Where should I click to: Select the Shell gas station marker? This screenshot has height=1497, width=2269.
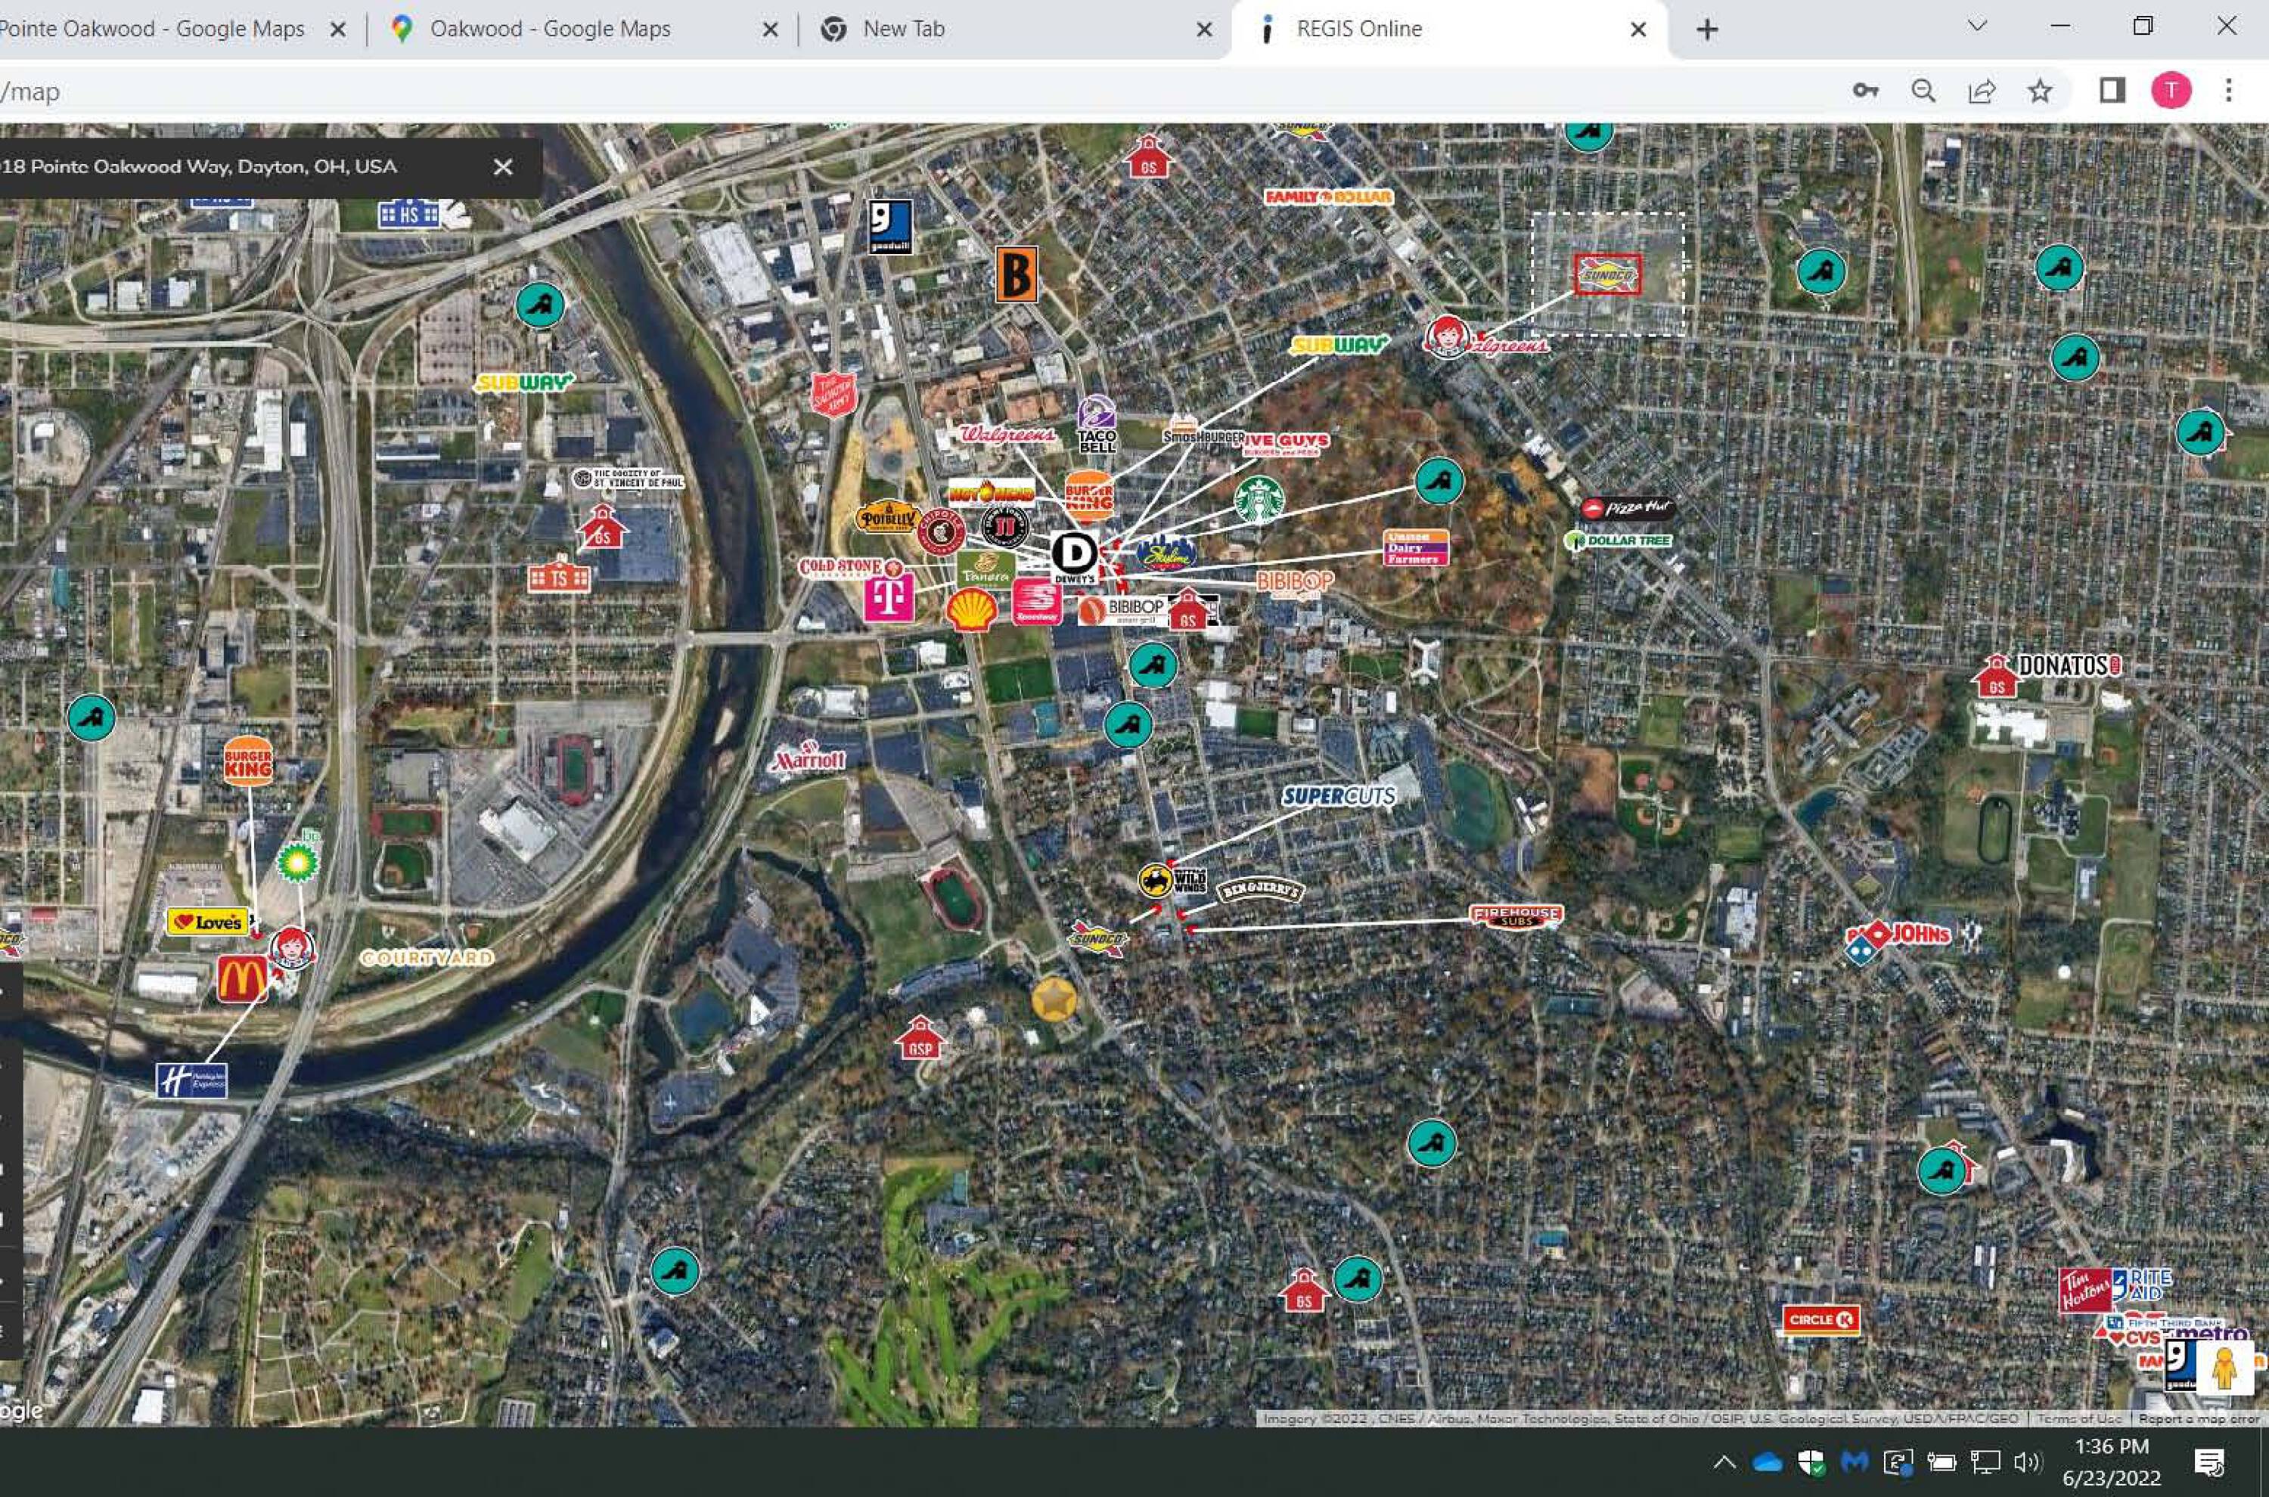click(x=971, y=609)
